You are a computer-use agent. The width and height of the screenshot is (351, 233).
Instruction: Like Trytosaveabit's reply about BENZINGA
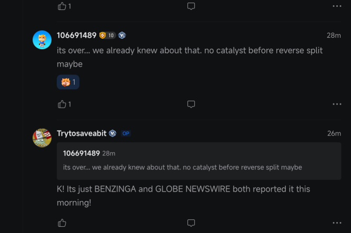pos(62,223)
